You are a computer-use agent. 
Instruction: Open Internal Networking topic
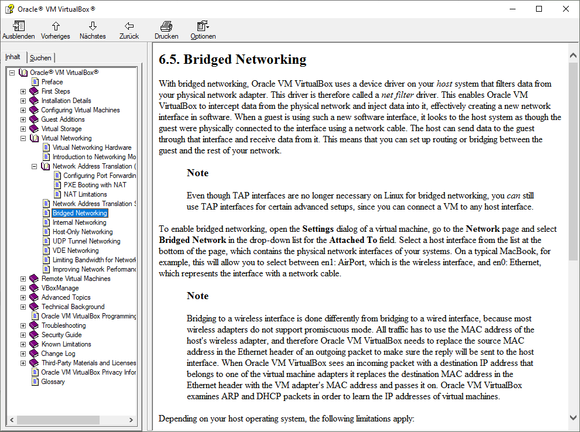tap(79, 222)
